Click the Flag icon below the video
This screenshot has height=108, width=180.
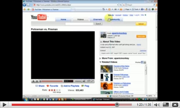82,86
